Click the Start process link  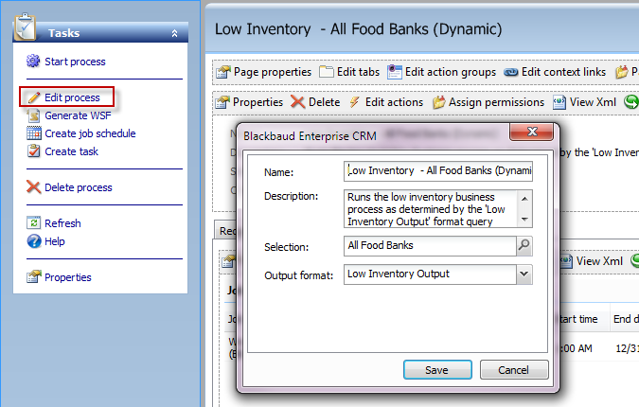(x=75, y=62)
